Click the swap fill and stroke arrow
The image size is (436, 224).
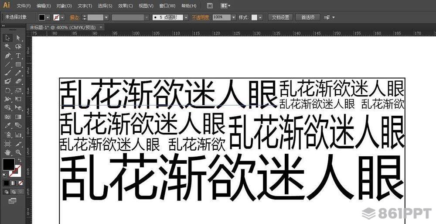(20, 160)
